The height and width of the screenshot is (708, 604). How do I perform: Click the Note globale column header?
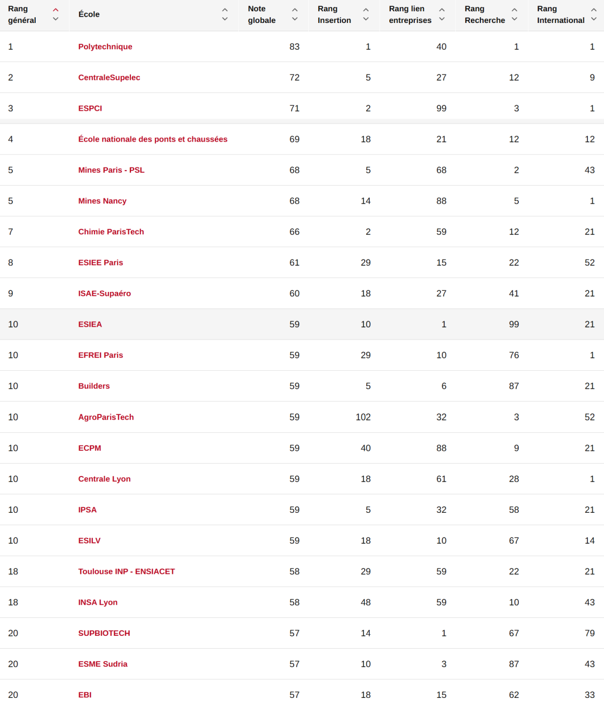pos(262,15)
